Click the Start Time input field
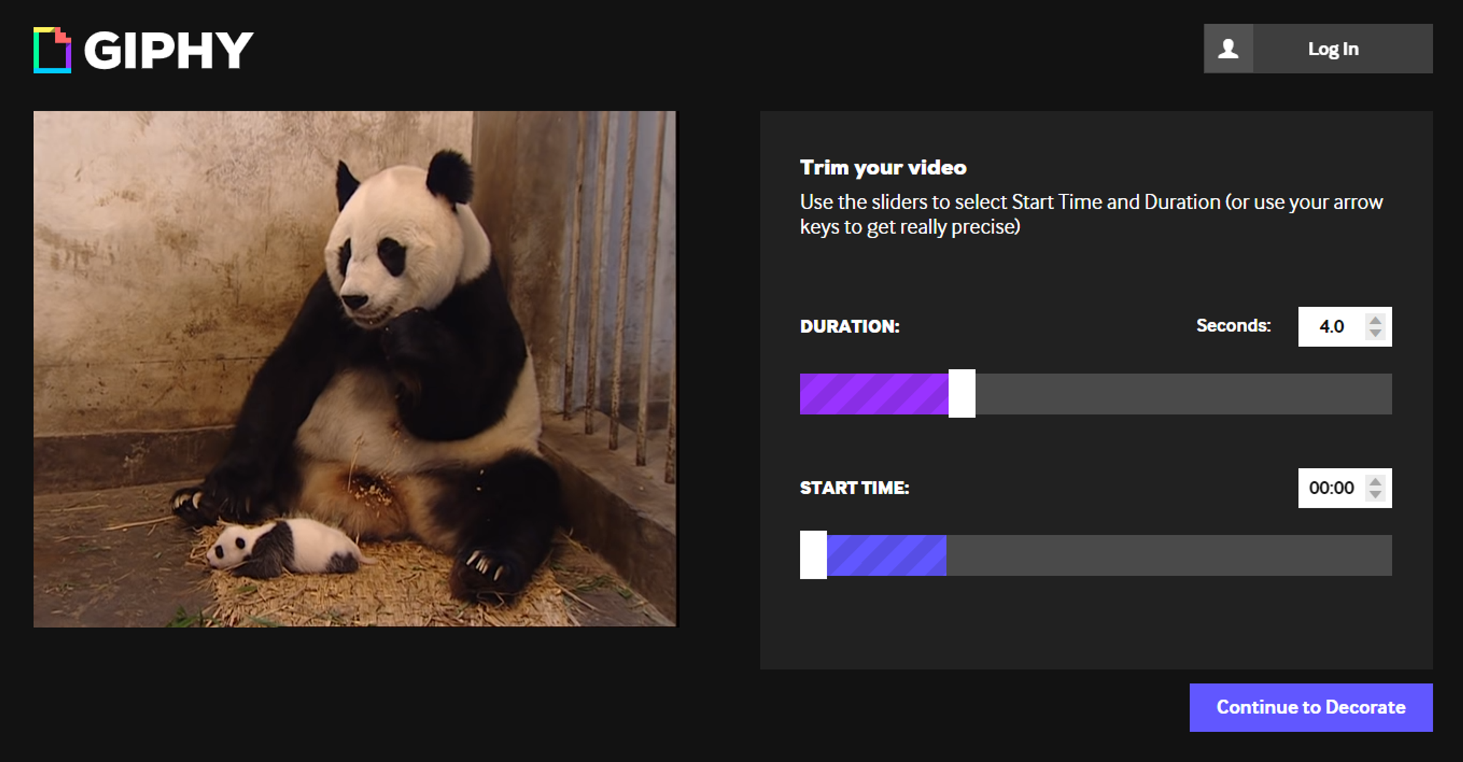1463x762 pixels. click(x=1331, y=488)
